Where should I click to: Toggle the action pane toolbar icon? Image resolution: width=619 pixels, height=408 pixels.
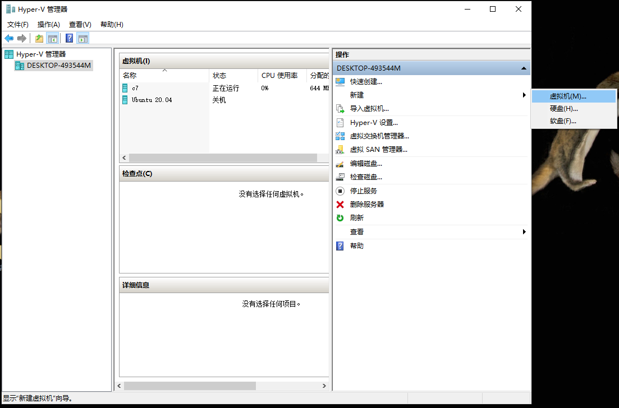pos(83,38)
